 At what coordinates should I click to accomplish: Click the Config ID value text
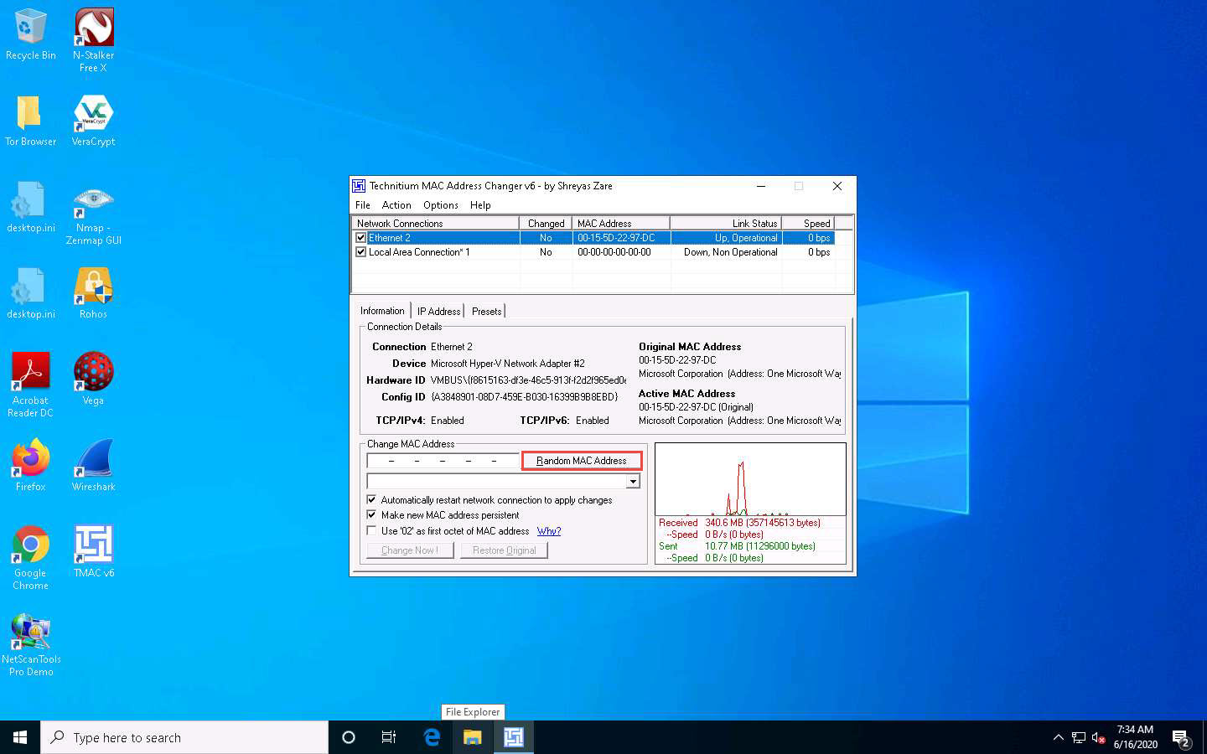(524, 397)
